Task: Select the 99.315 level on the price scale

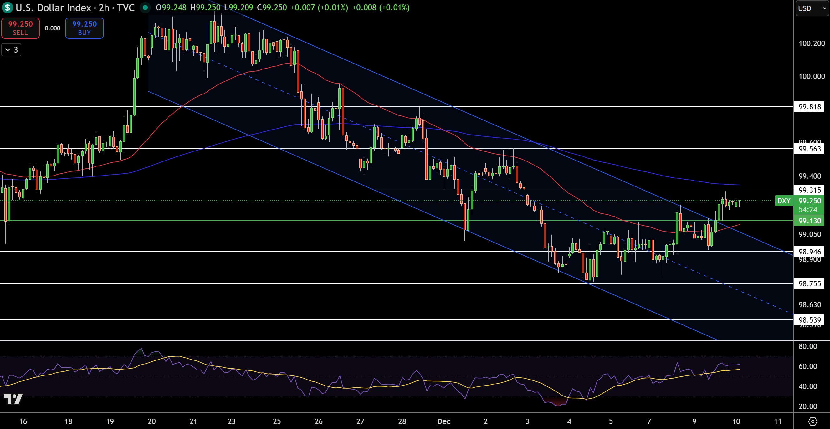Action: (x=810, y=190)
